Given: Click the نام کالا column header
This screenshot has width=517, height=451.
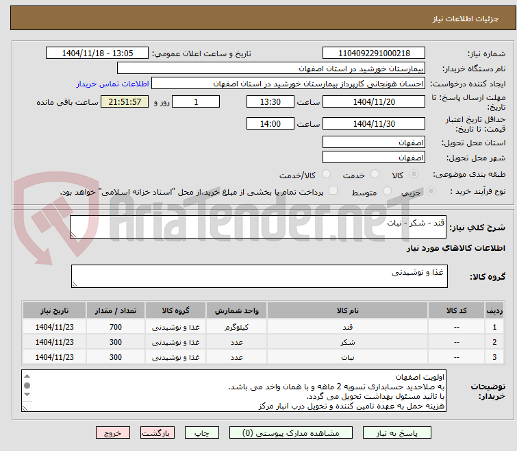Looking at the screenshot, I should point(348,310).
